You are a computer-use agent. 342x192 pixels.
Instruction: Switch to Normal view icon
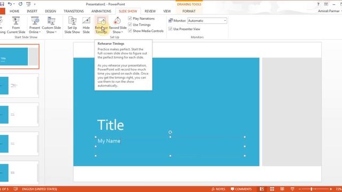(x=262, y=189)
